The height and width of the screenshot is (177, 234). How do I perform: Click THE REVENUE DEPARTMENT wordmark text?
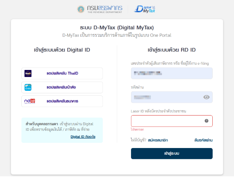105,12
